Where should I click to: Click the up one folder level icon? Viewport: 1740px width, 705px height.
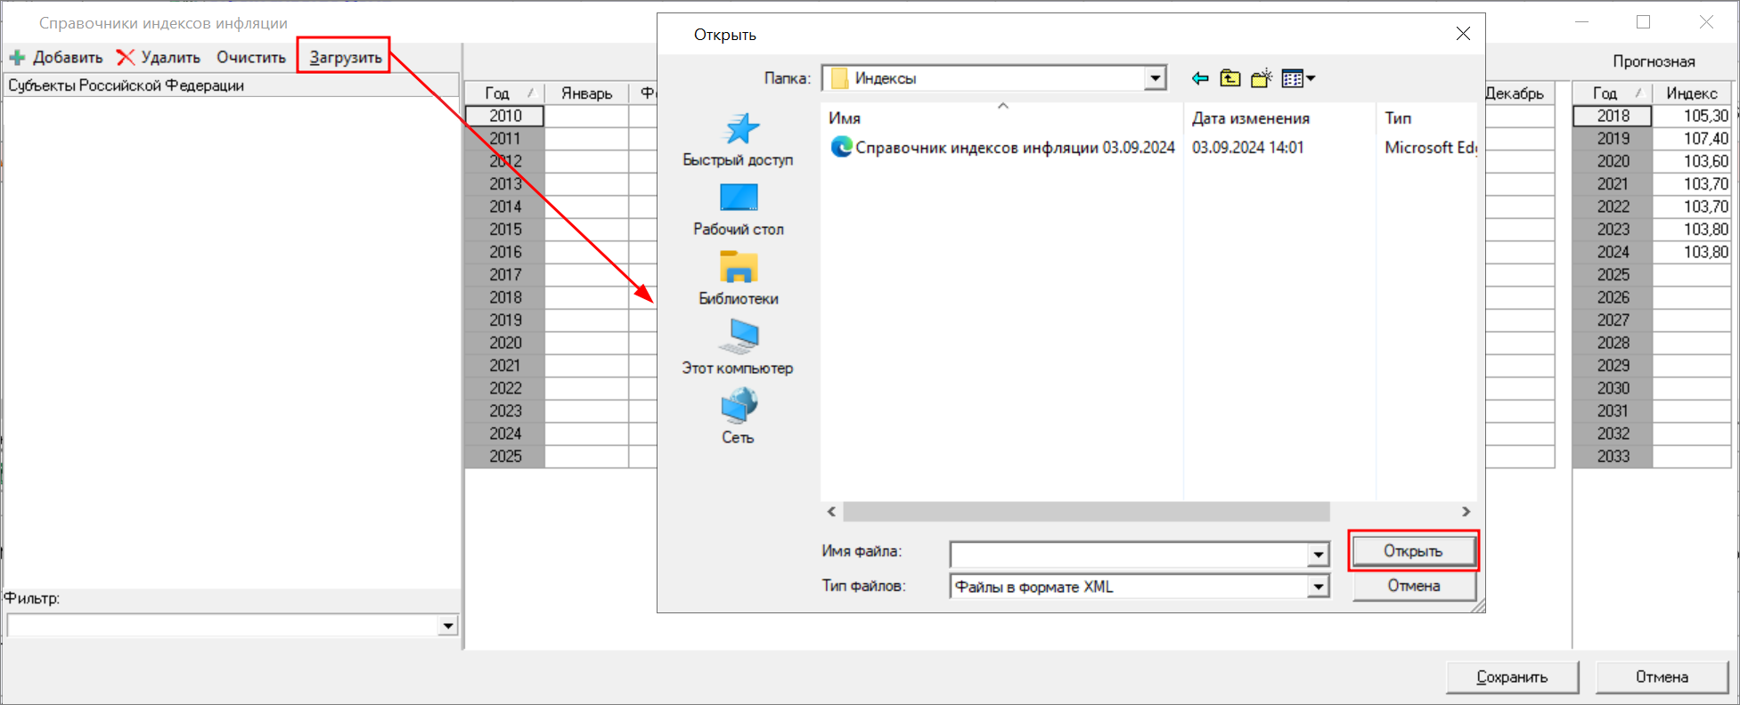click(x=1230, y=78)
